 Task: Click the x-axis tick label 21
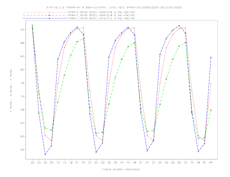tap(77, 163)
